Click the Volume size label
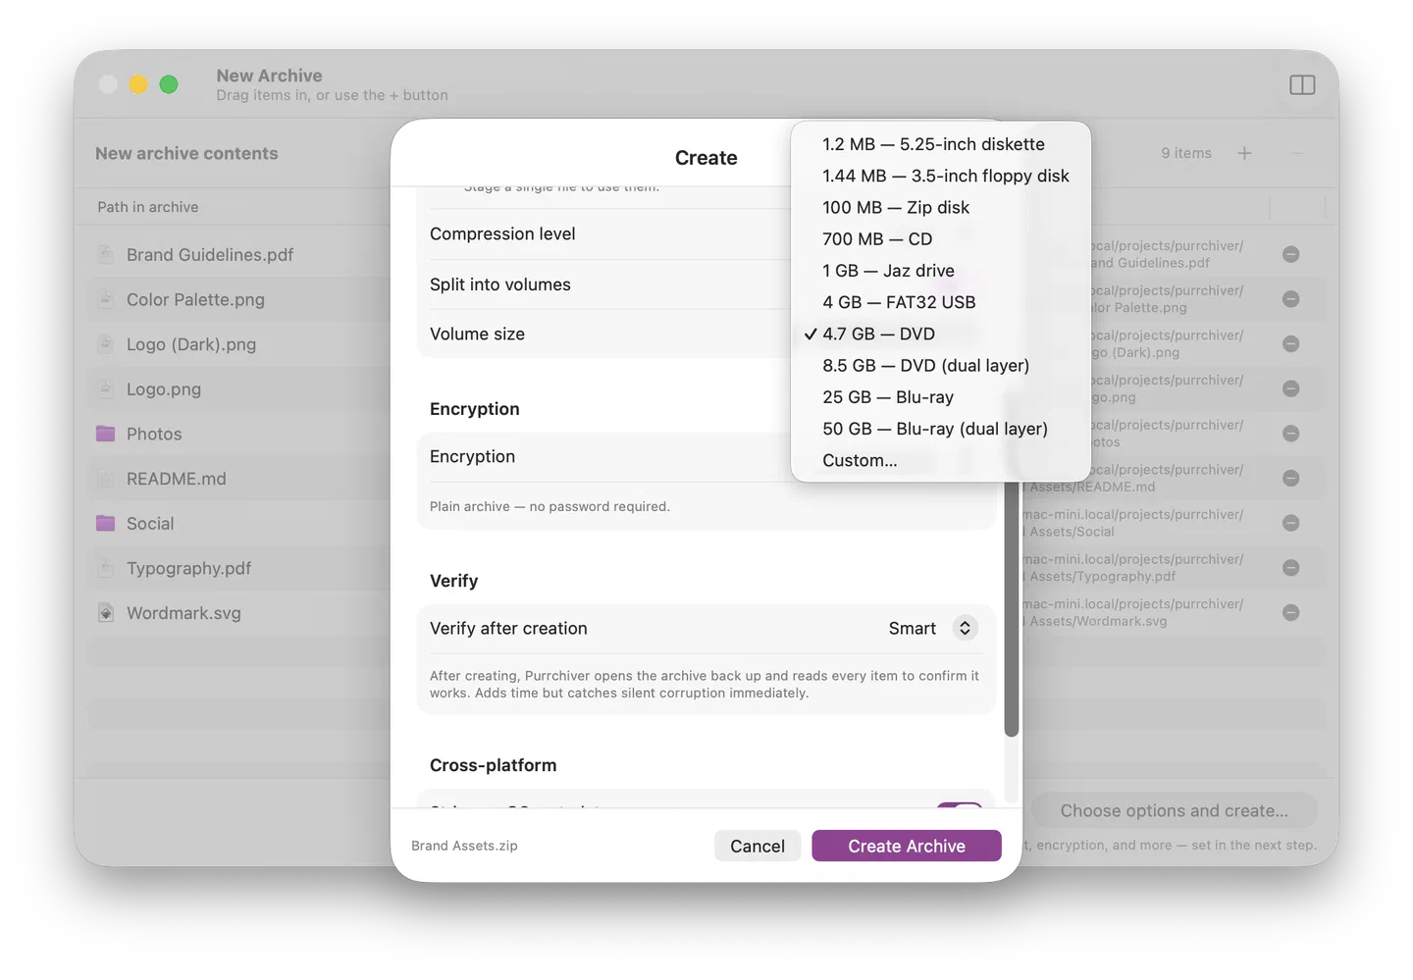Viewport: 1413px width, 980px height. [x=477, y=334]
